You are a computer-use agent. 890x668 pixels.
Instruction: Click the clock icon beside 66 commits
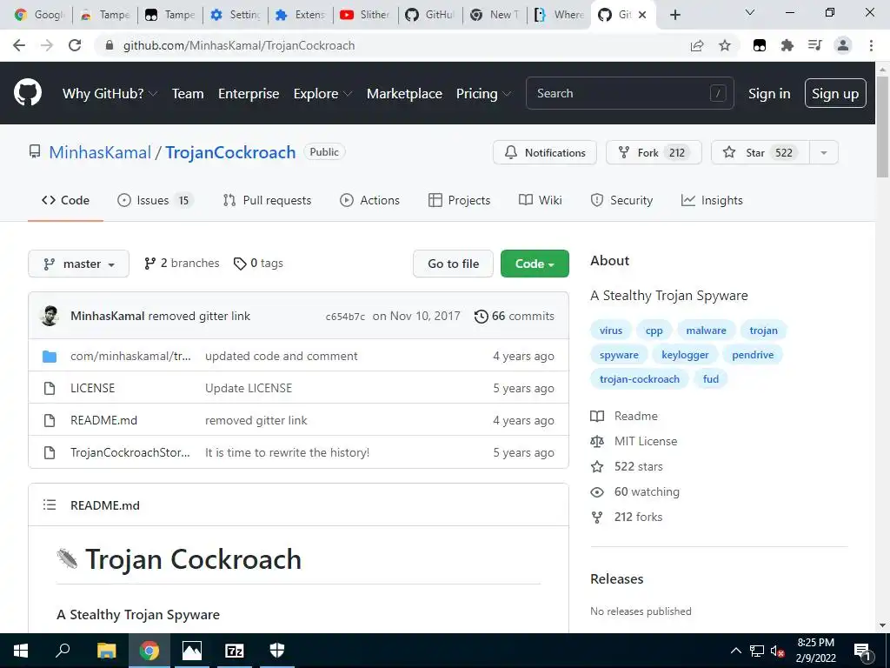pos(481,317)
